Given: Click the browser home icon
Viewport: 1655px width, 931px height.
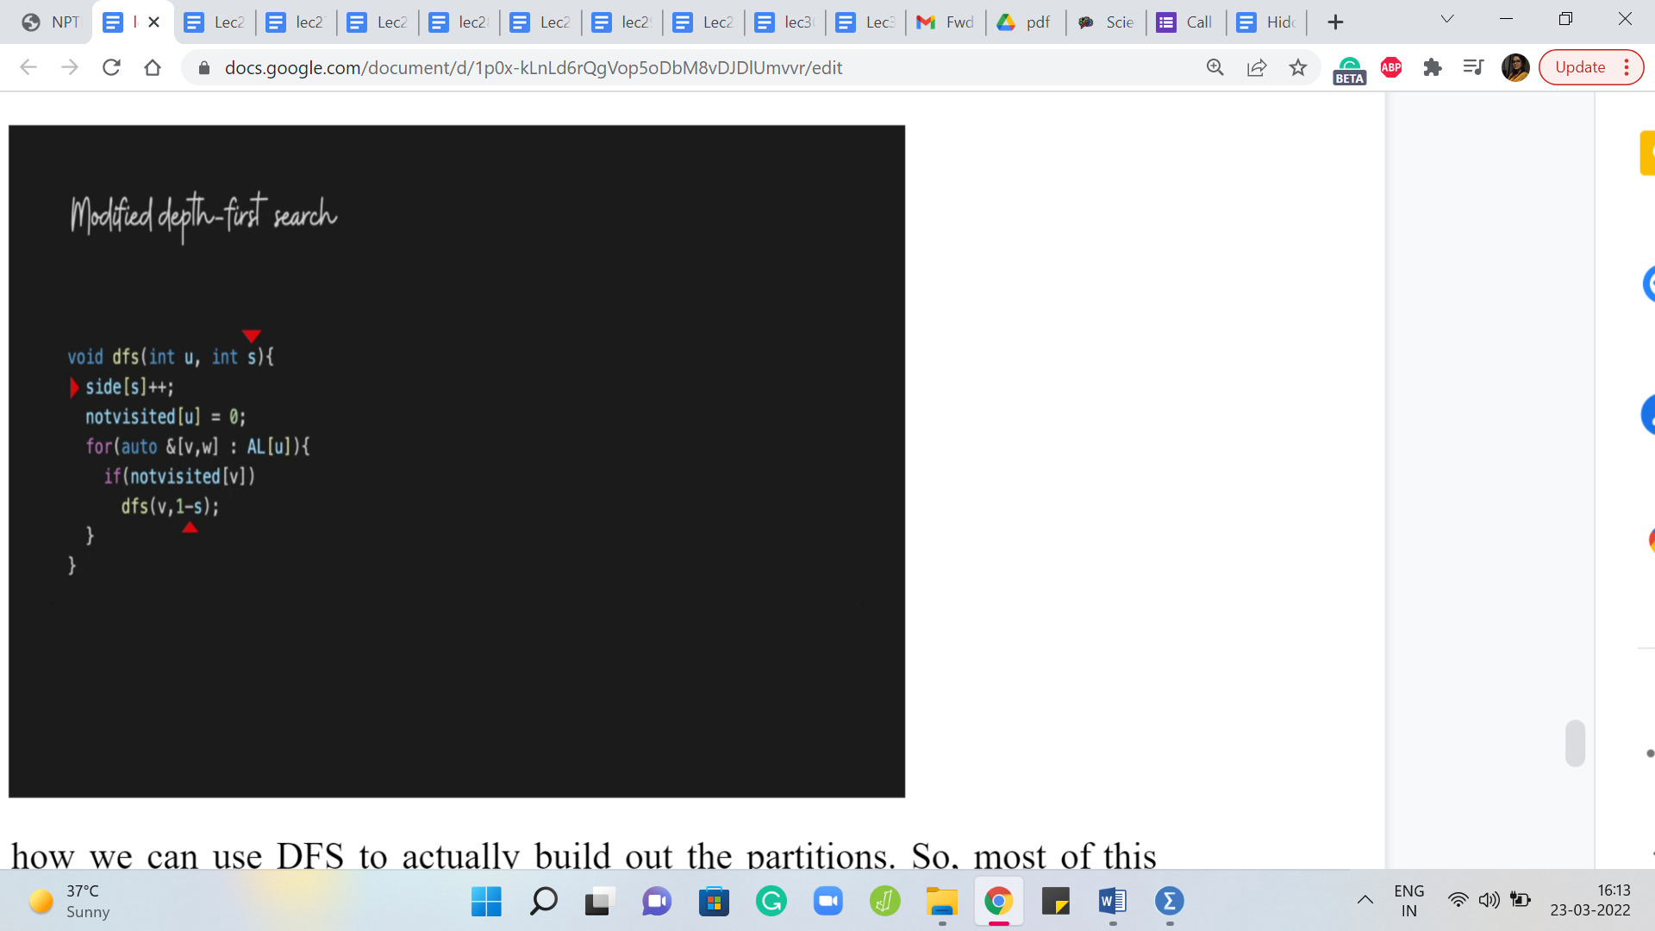Looking at the screenshot, I should coord(153,67).
